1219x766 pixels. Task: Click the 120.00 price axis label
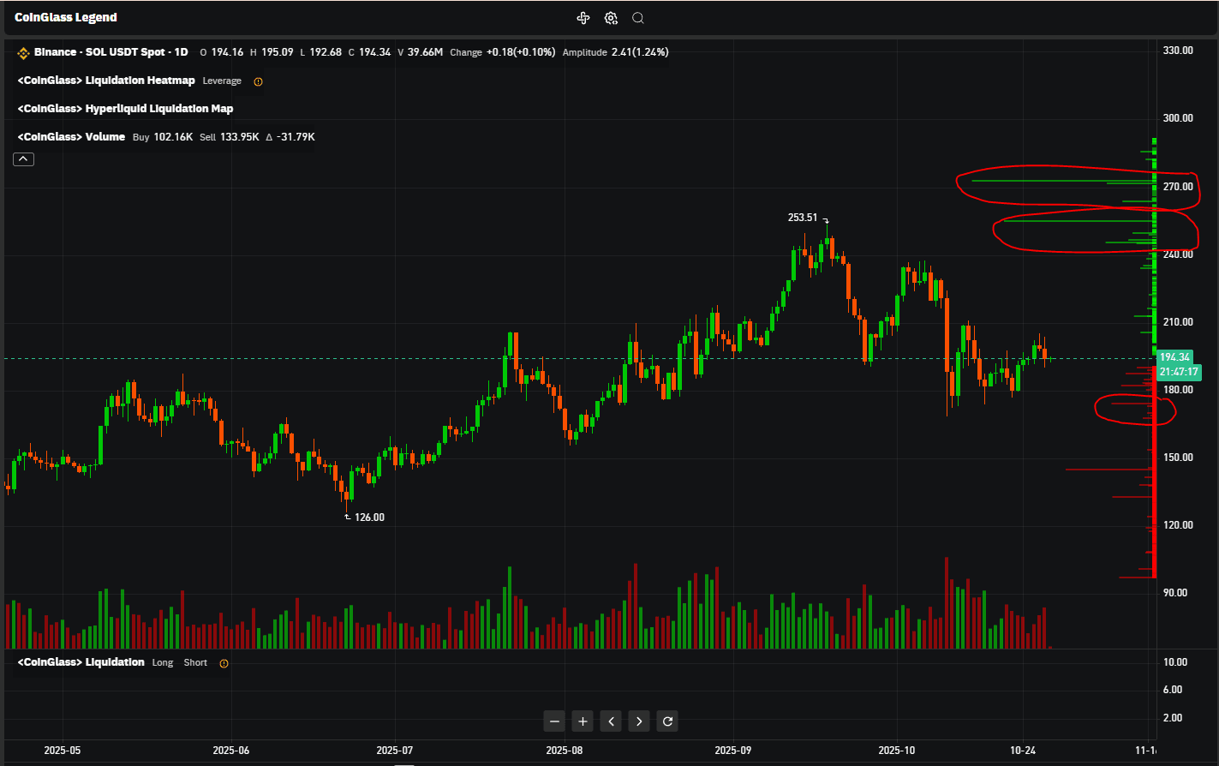click(x=1178, y=525)
